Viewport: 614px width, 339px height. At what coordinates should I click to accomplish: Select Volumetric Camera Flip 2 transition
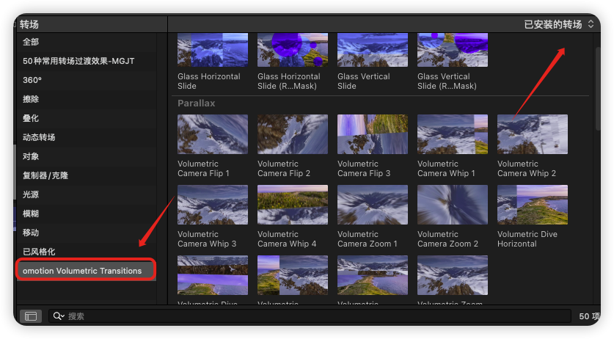293,134
